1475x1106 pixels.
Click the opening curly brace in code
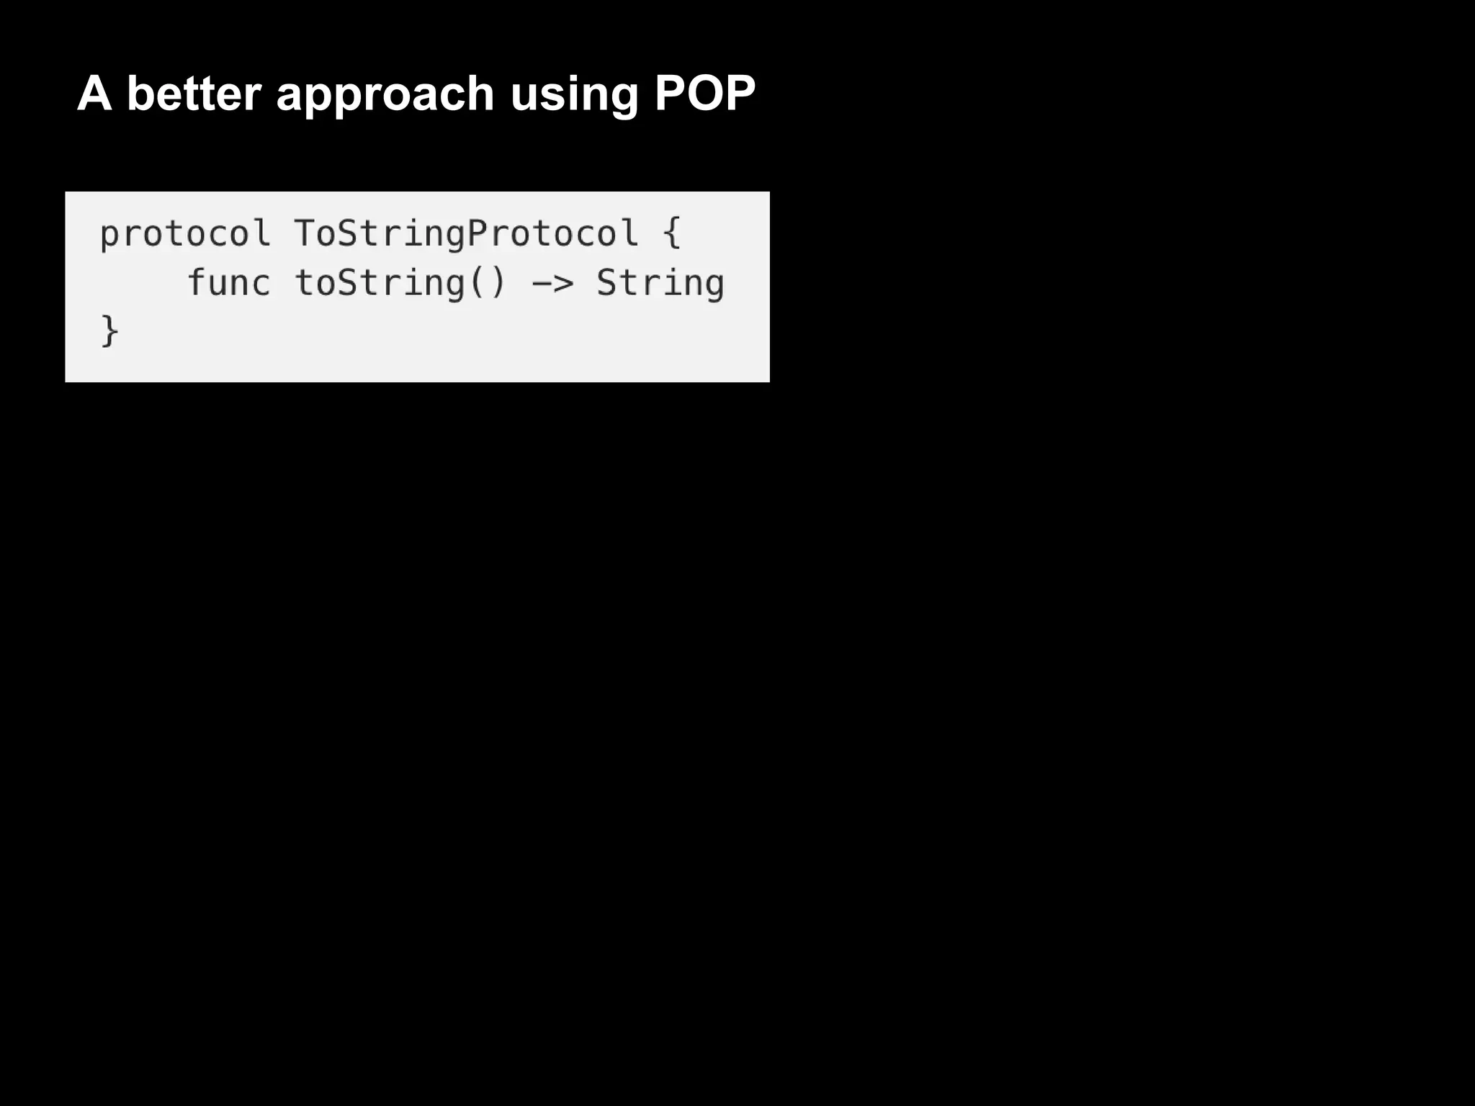click(x=671, y=234)
